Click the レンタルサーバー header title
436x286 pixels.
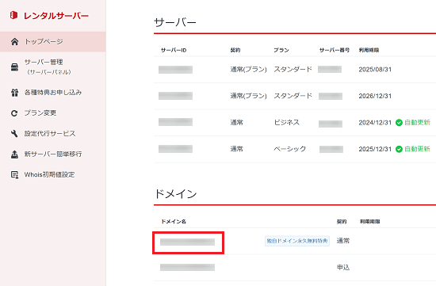click(56, 16)
